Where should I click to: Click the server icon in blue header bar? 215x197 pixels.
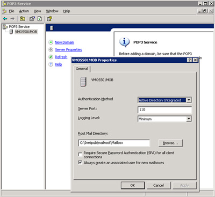52,28
